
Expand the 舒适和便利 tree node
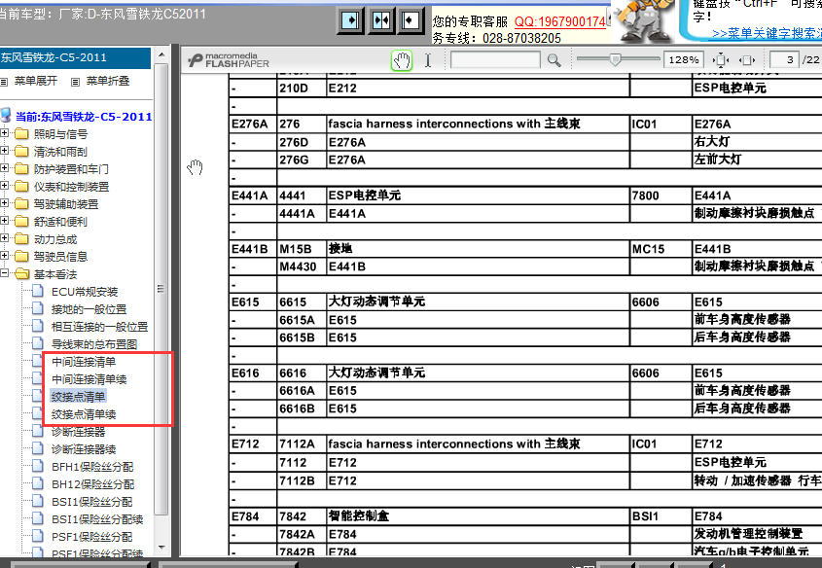pos(4,221)
